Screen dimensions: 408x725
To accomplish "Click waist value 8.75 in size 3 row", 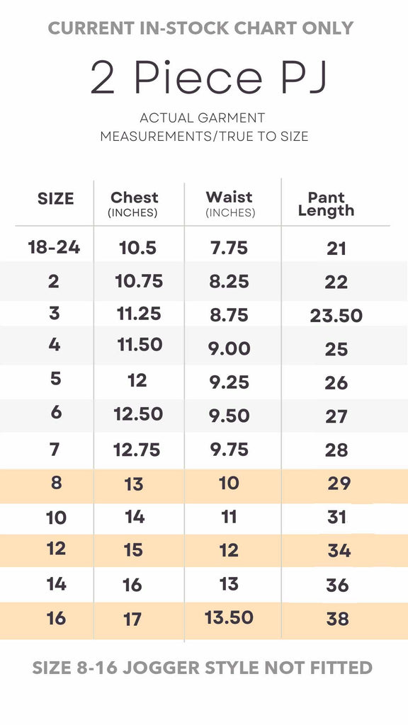I will [229, 315].
